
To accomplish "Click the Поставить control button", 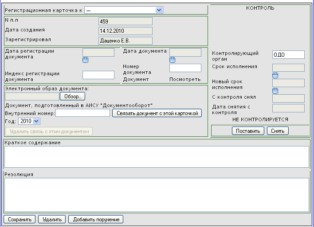I will [x=248, y=131].
